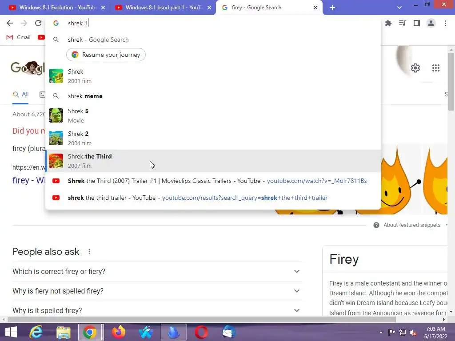Launch Opera from taskbar
The image size is (455, 341).
tap(201, 332)
